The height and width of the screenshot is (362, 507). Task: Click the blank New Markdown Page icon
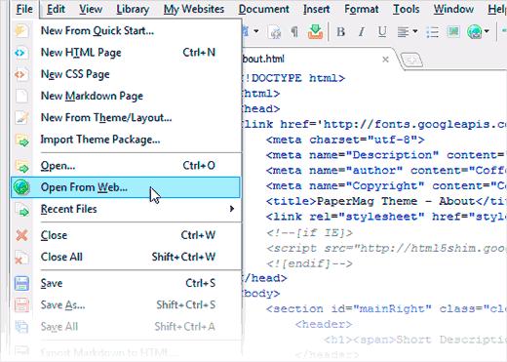point(21,96)
